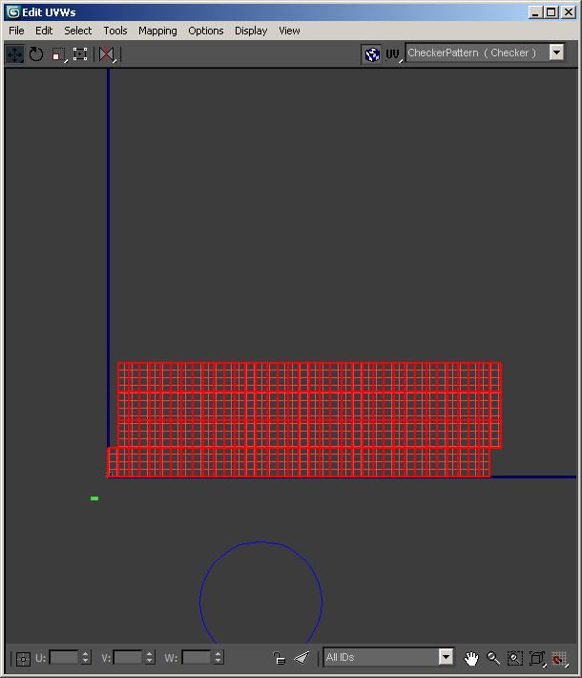The height and width of the screenshot is (678, 582).
Task: Click the UV coordinates flyout button
Action: point(393,54)
